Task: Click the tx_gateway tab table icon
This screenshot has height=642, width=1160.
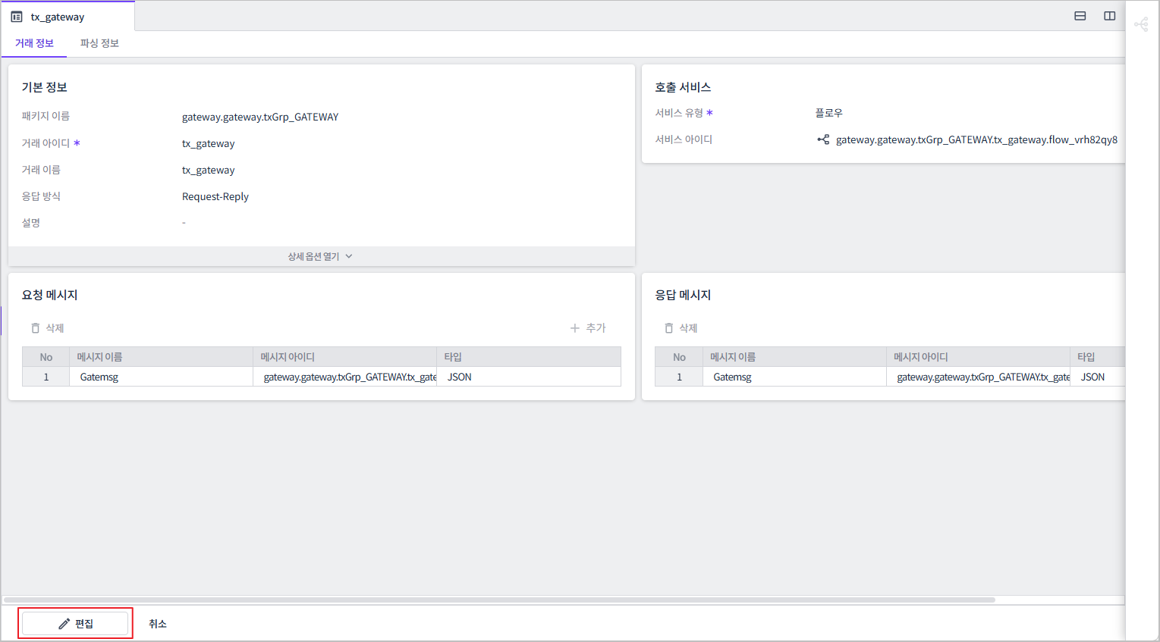Action: pos(17,17)
